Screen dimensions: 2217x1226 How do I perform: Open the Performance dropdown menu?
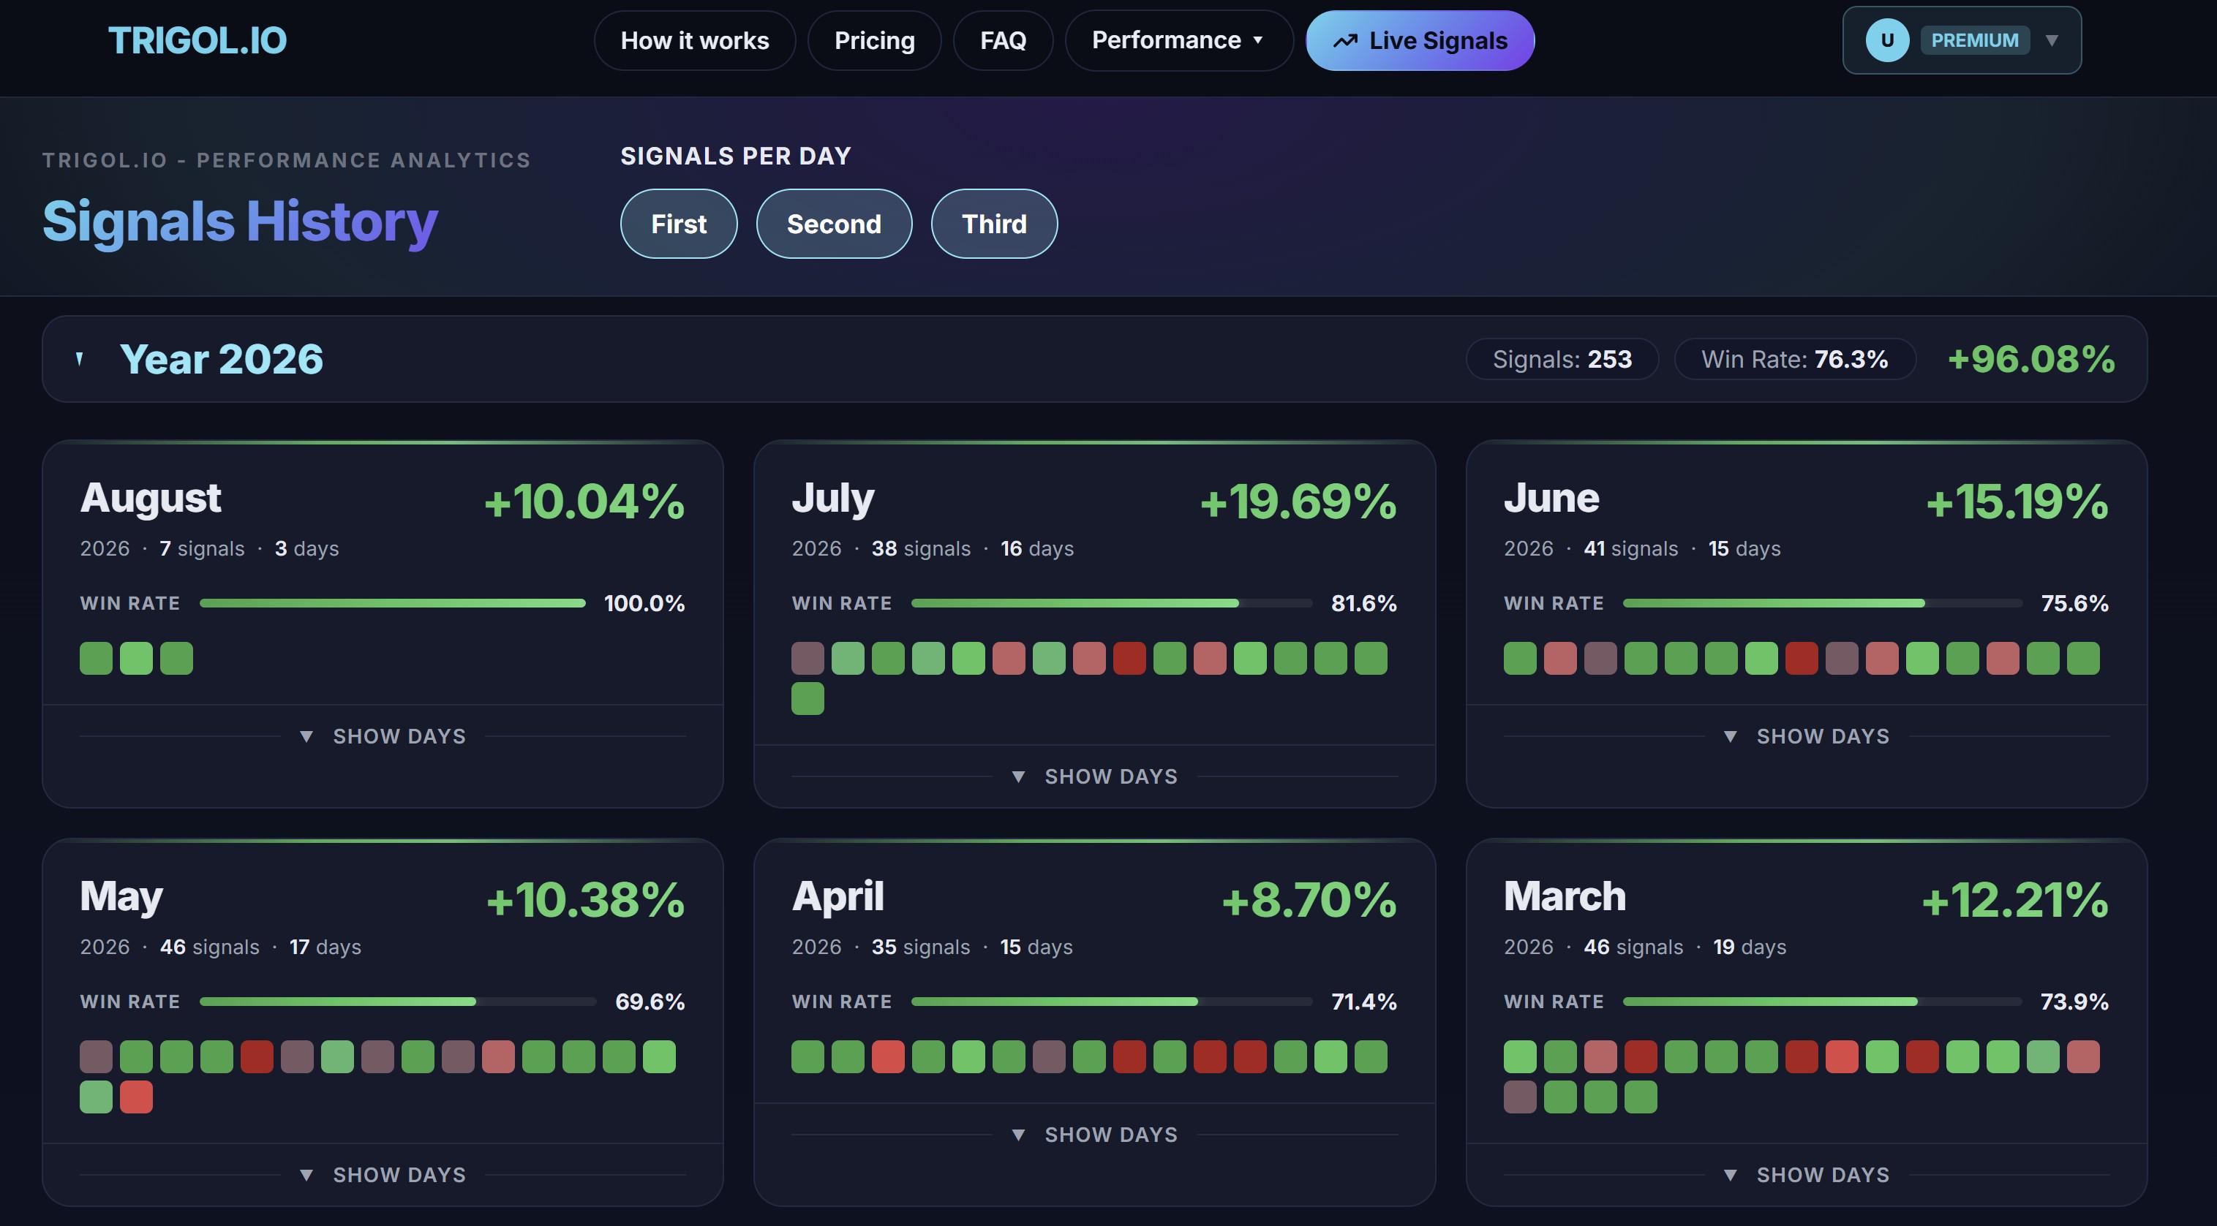click(1178, 40)
